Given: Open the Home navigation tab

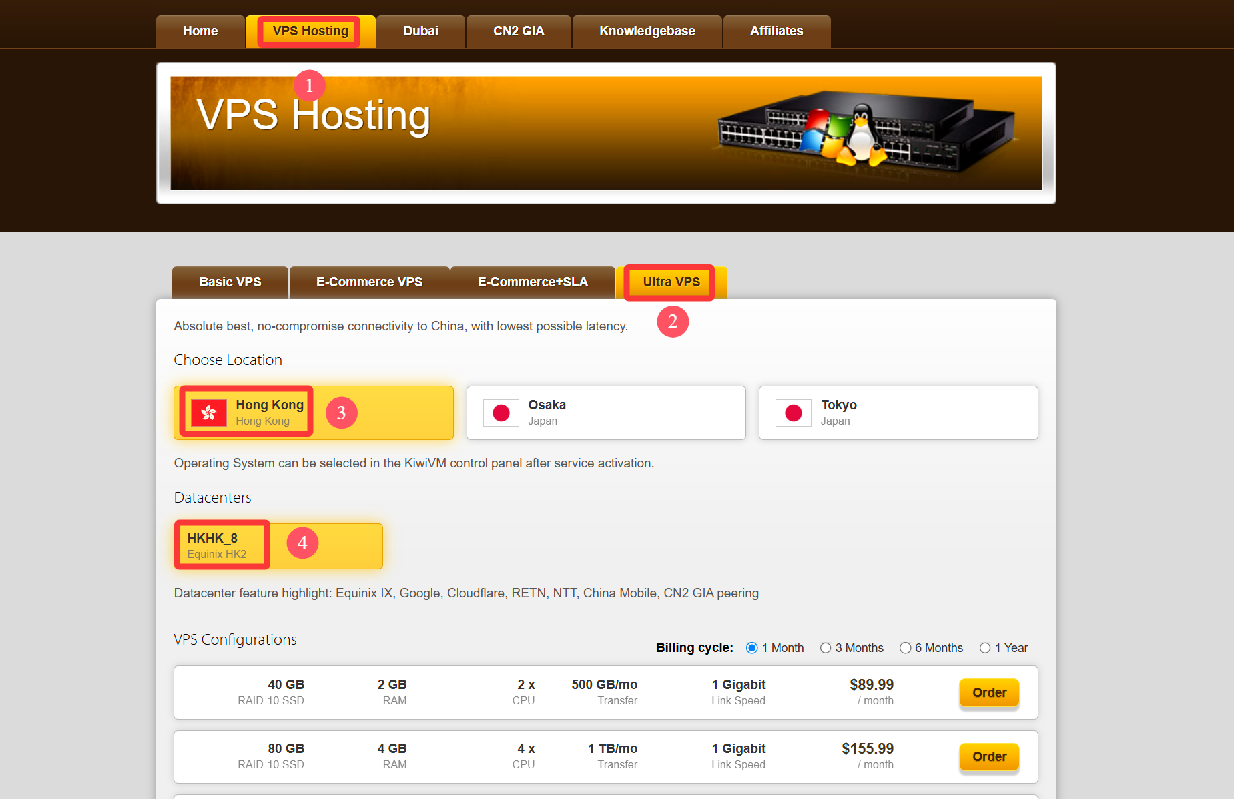Looking at the screenshot, I should 200,31.
